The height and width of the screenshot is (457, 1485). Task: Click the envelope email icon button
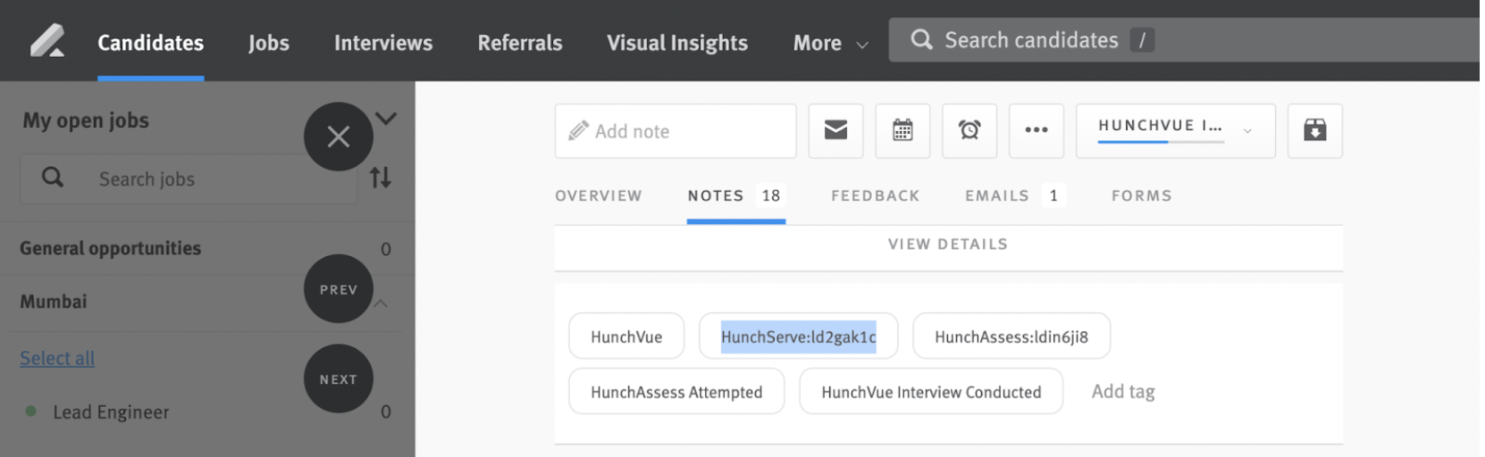coord(835,130)
